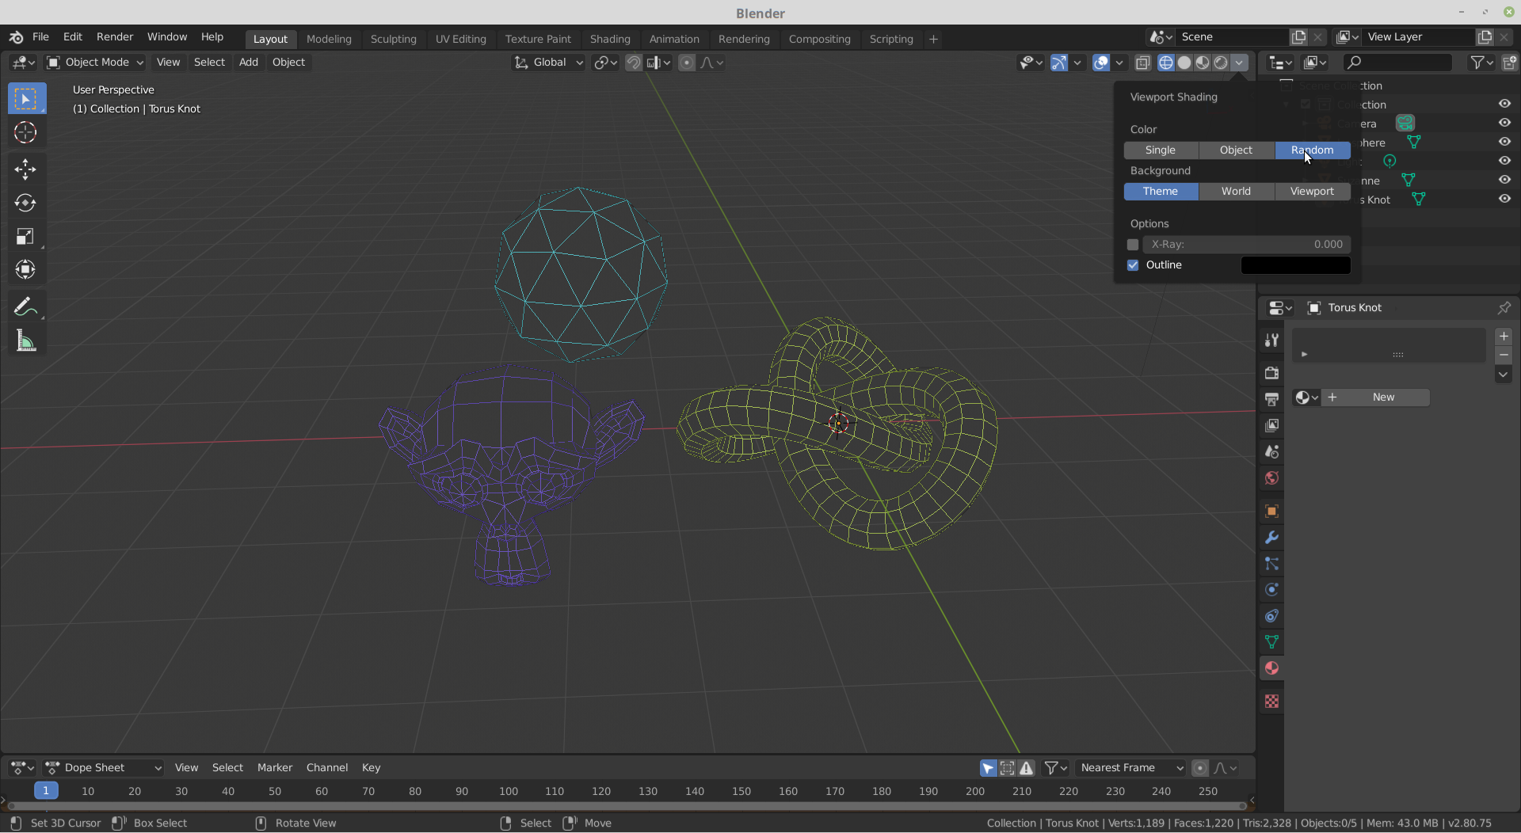Activate the Annotate pencil tool
Image resolution: width=1521 pixels, height=833 pixels.
25,306
